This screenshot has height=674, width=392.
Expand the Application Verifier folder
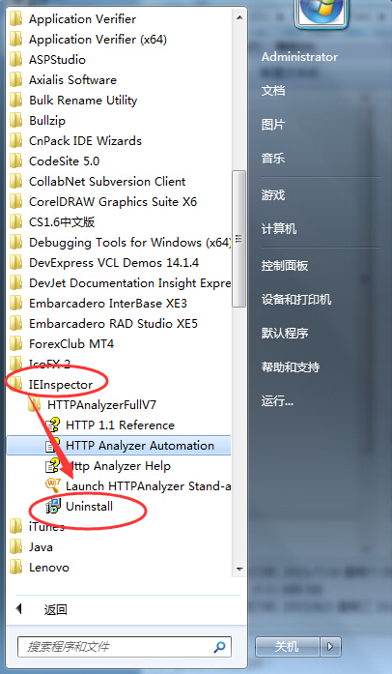82,19
